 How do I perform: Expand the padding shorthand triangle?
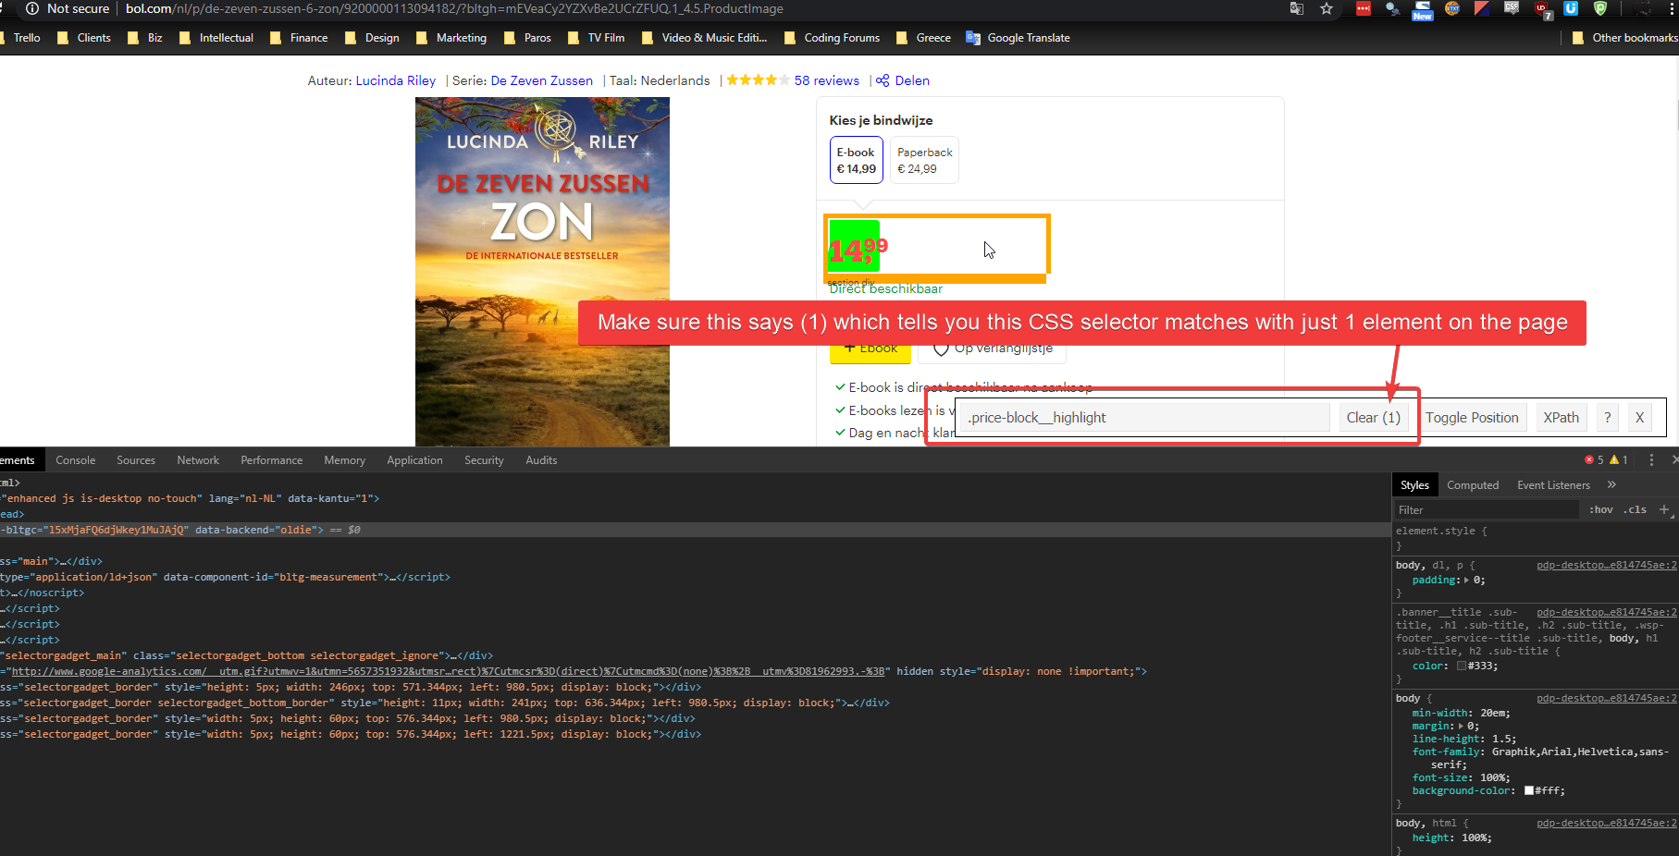1466,581
